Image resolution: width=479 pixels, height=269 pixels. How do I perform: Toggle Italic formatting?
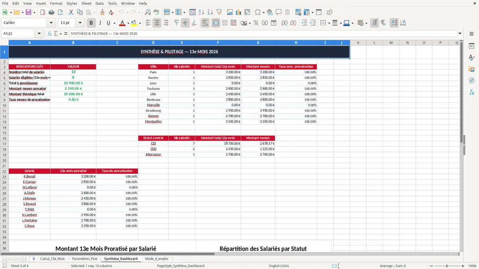[100, 23]
